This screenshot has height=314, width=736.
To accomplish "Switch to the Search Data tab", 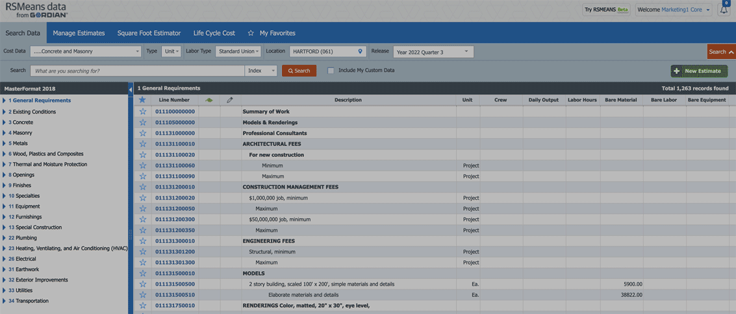I will (23, 33).
